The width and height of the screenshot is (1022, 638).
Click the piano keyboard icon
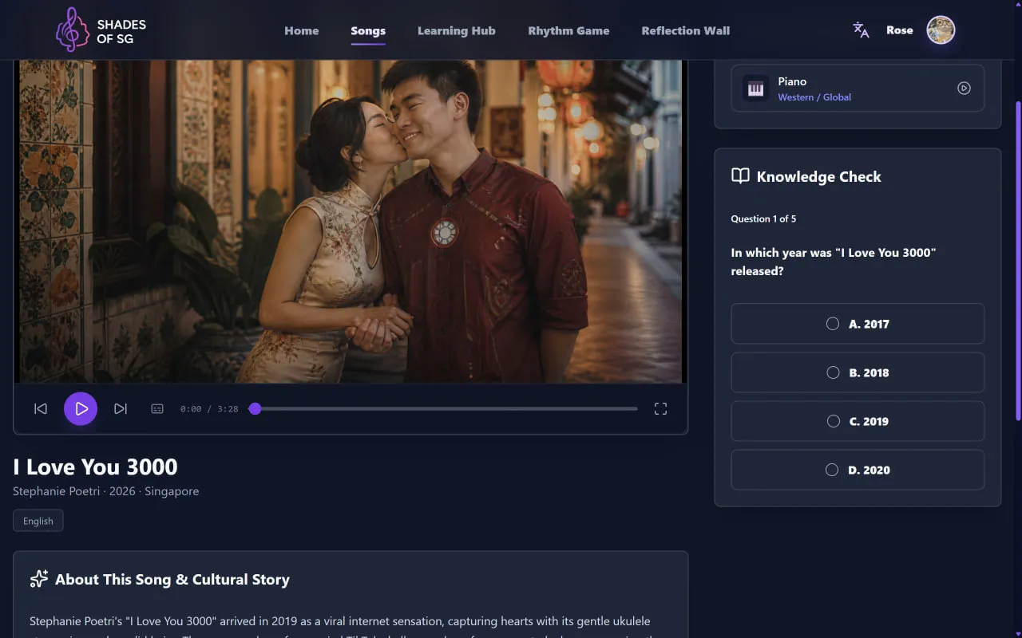click(755, 89)
